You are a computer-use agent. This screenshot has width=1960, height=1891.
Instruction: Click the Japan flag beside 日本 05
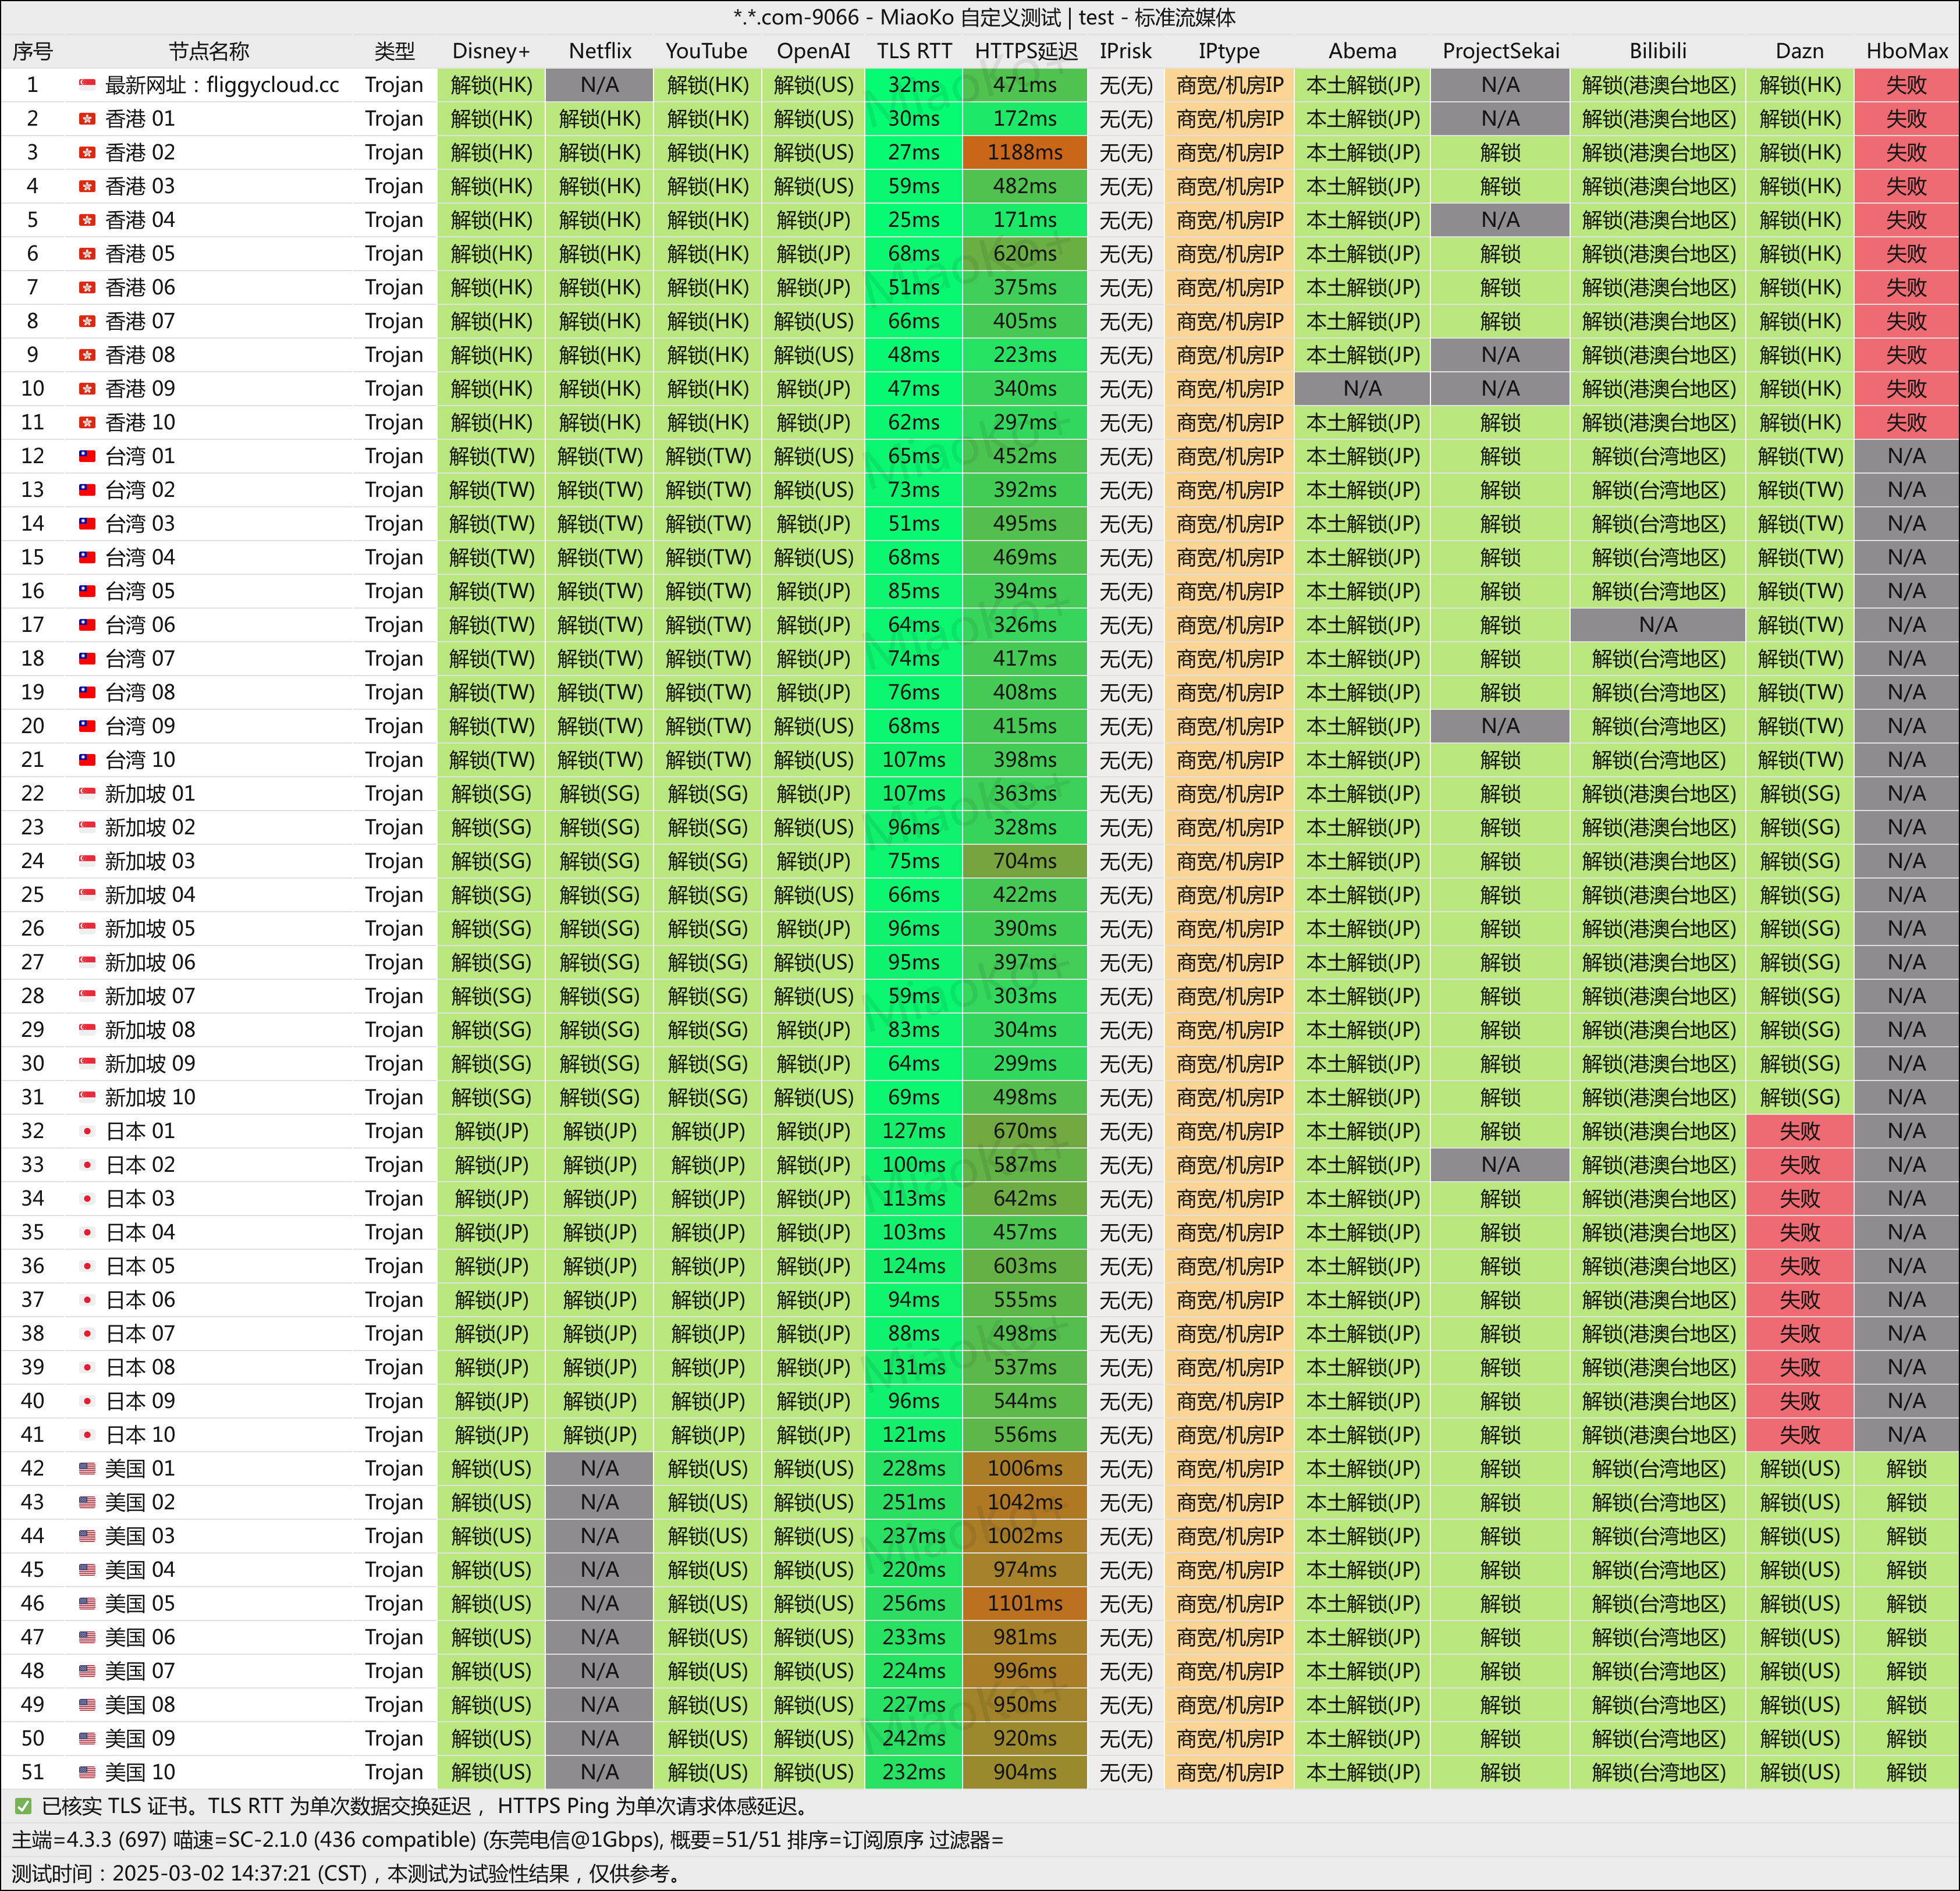coord(87,1266)
